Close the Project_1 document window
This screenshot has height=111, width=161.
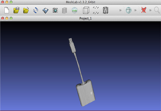click(3, 18)
